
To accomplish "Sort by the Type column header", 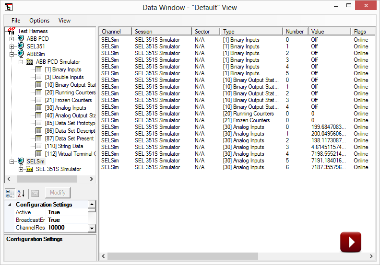I will pos(251,32).
